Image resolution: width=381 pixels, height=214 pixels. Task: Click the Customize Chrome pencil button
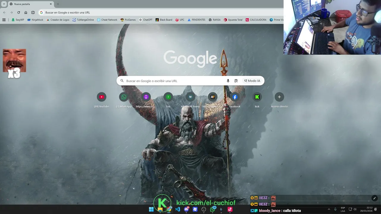tap(374, 198)
